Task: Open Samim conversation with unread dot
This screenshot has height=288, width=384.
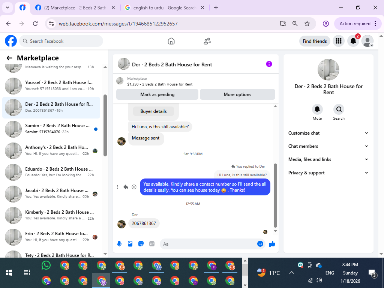Action: click(51, 129)
